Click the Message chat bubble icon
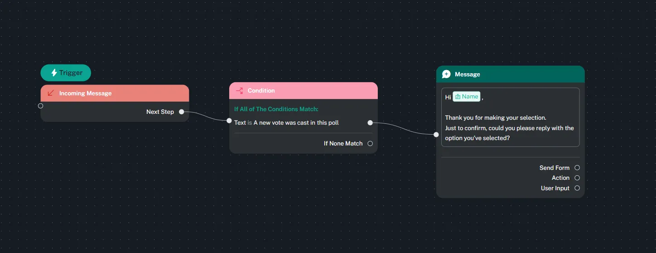Screen dimensions: 656x253 click(446, 74)
